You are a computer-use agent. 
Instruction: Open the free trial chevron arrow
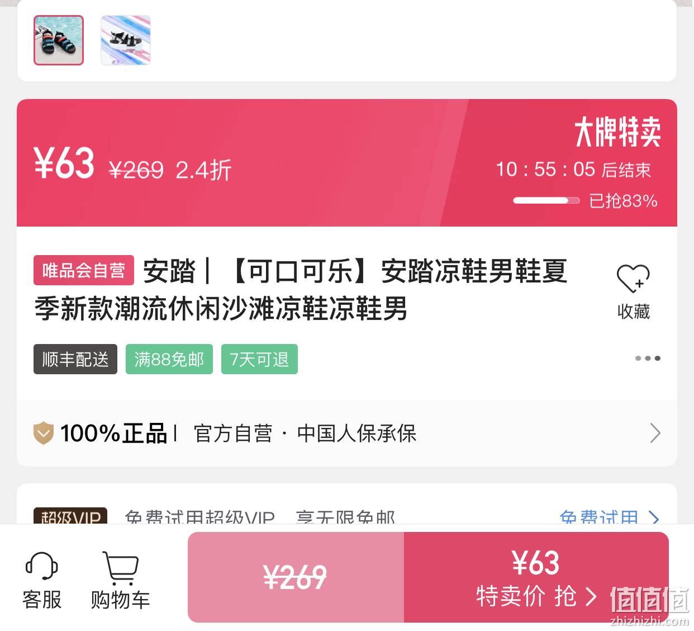tap(654, 518)
